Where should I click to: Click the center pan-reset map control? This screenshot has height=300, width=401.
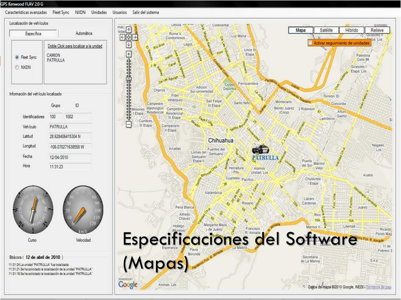[128, 37]
